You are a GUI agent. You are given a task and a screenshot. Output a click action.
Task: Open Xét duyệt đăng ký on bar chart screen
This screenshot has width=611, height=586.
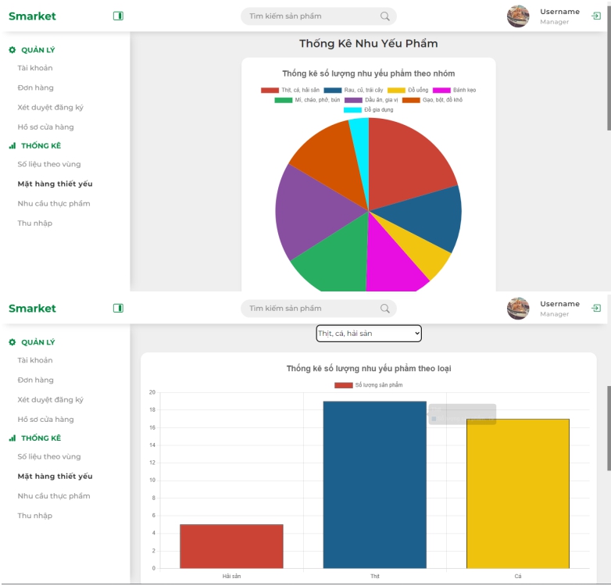tap(50, 400)
